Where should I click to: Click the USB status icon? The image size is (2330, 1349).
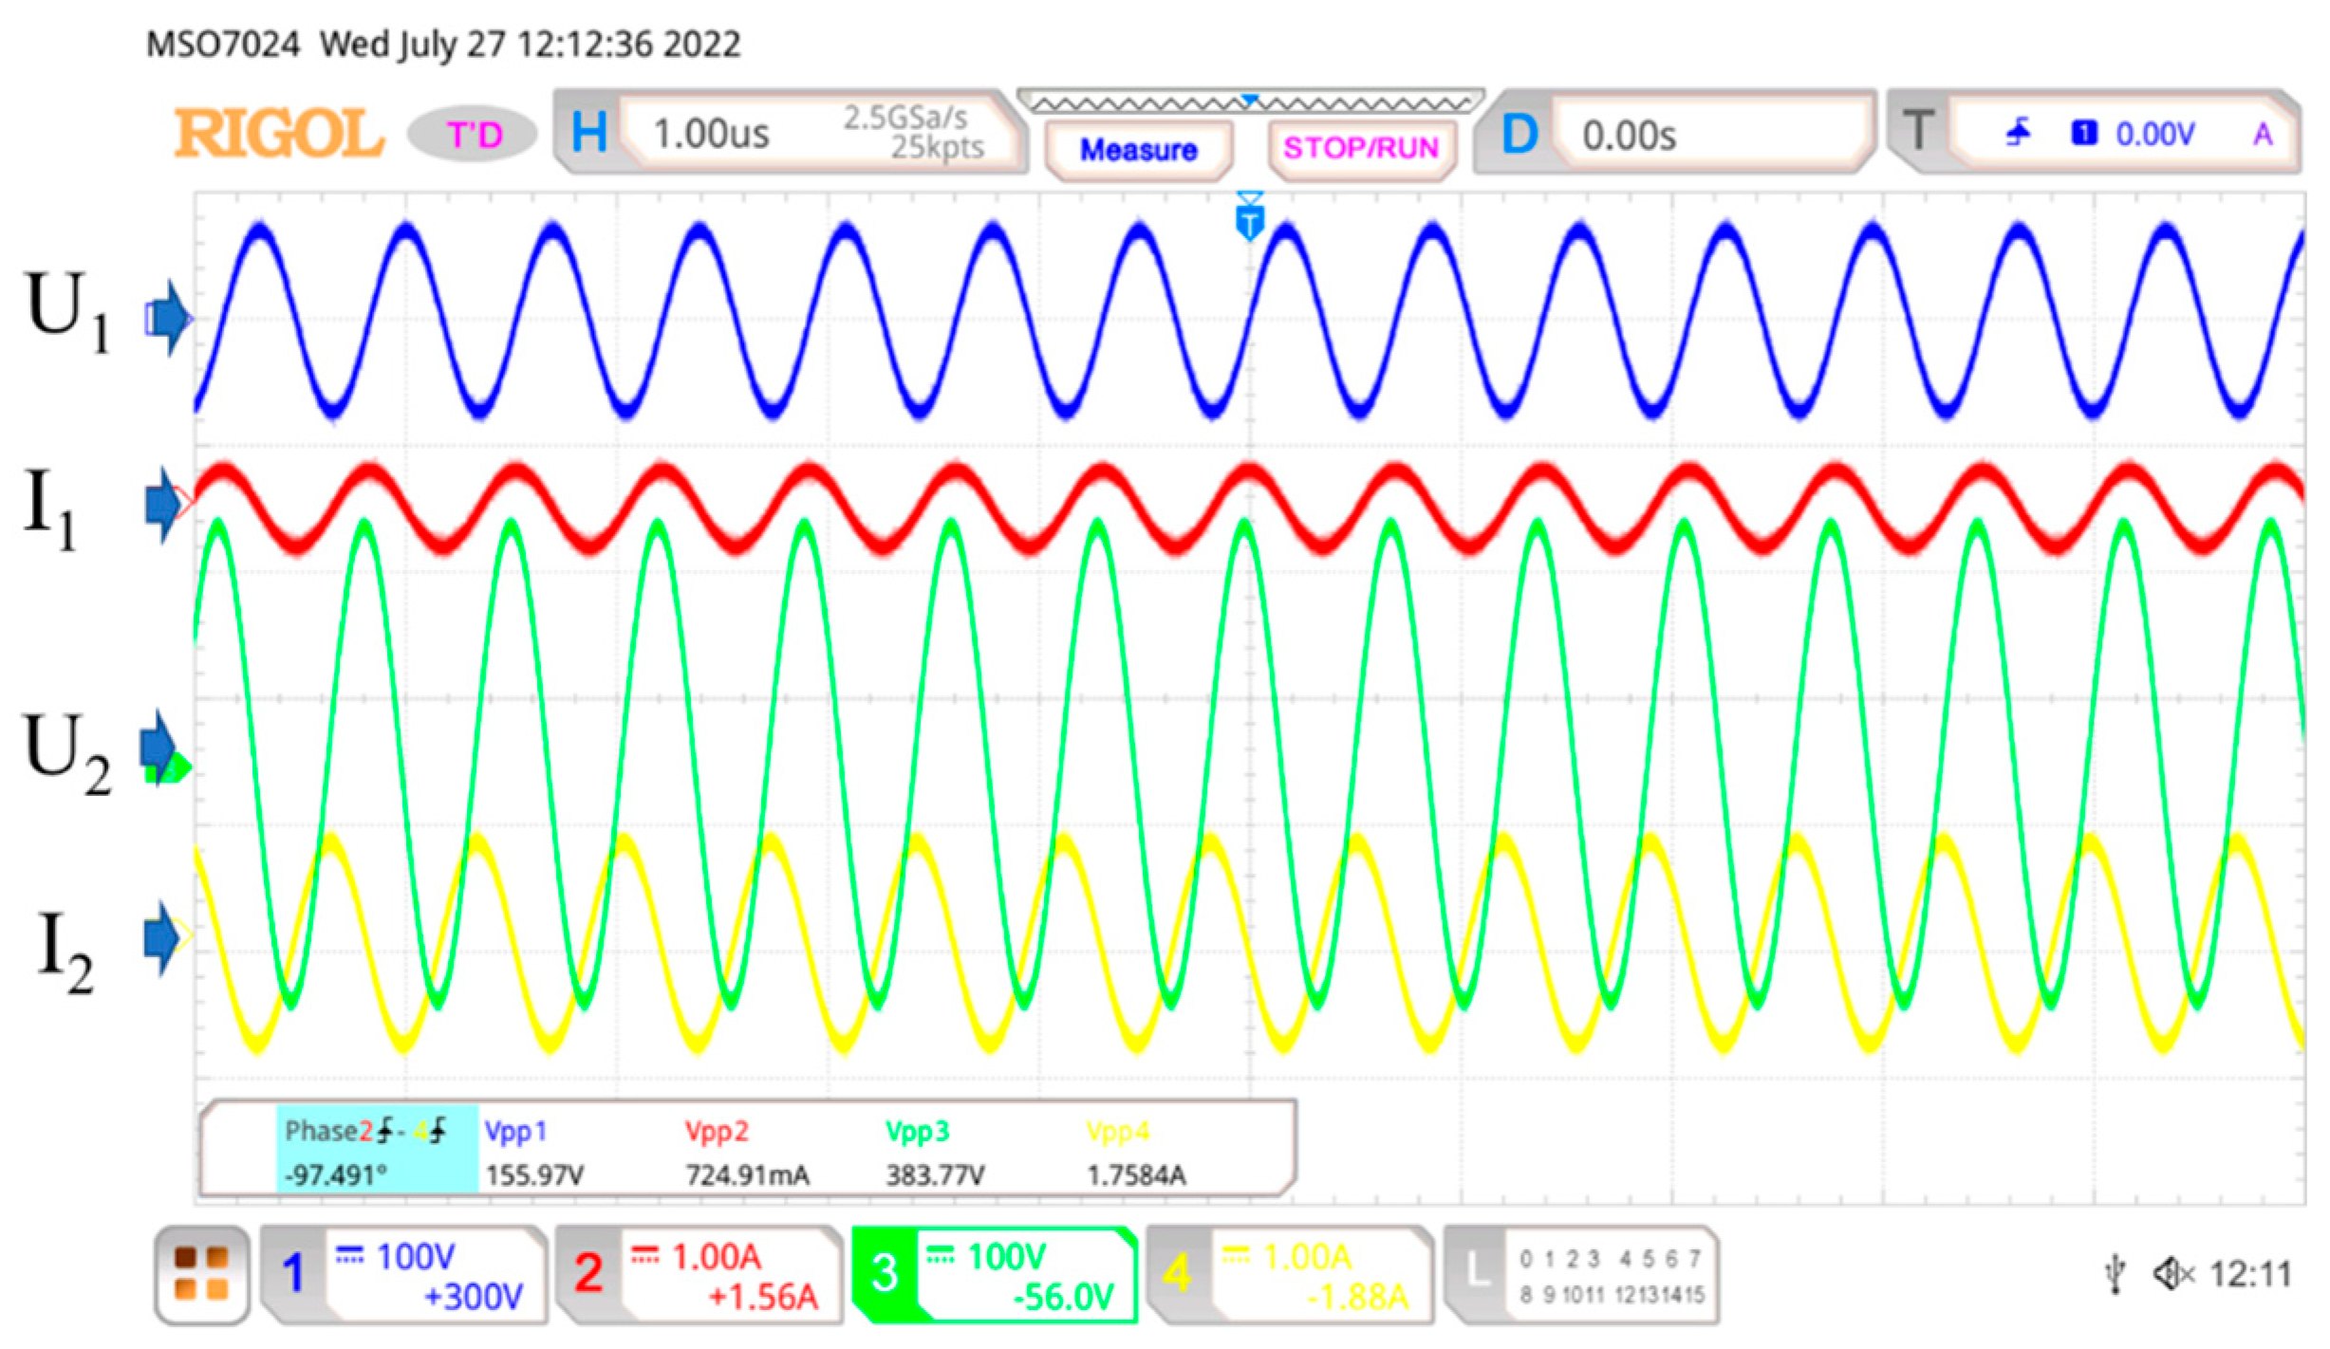pyautogui.click(x=2114, y=1274)
